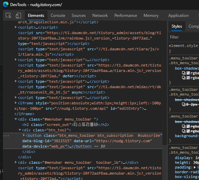Select the h2 screen_out element row
Image resolution: width=199 pixels, height=180 pixels.
coord(65,125)
